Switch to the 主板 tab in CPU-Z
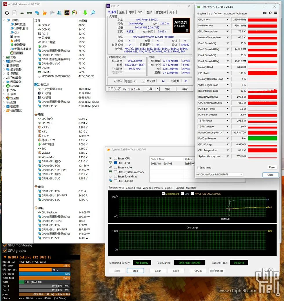 pyautogui.click(x=122, y=12)
